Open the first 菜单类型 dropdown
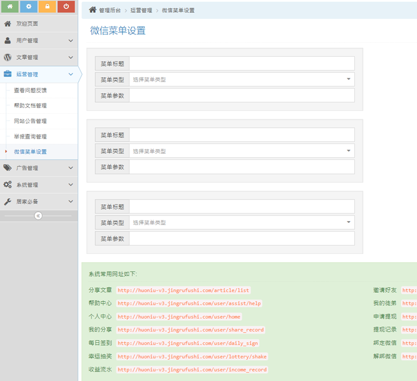 pyautogui.click(x=242, y=79)
